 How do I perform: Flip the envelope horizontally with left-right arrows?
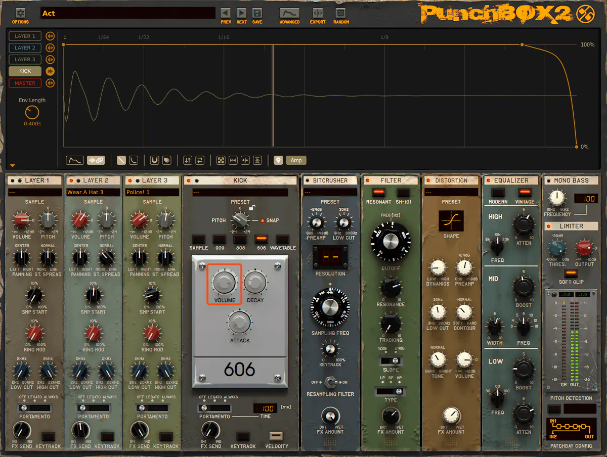pyautogui.click(x=200, y=160)
